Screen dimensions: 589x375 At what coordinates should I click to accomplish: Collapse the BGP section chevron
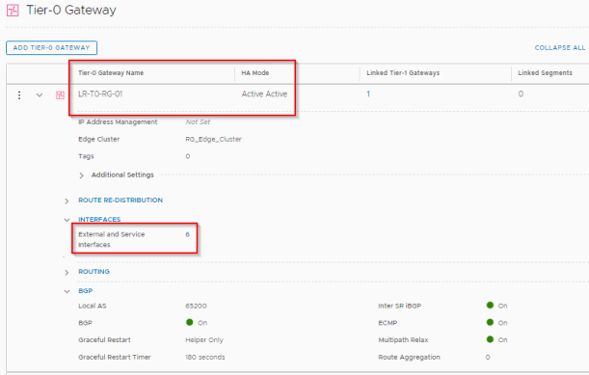click(67, 291)
